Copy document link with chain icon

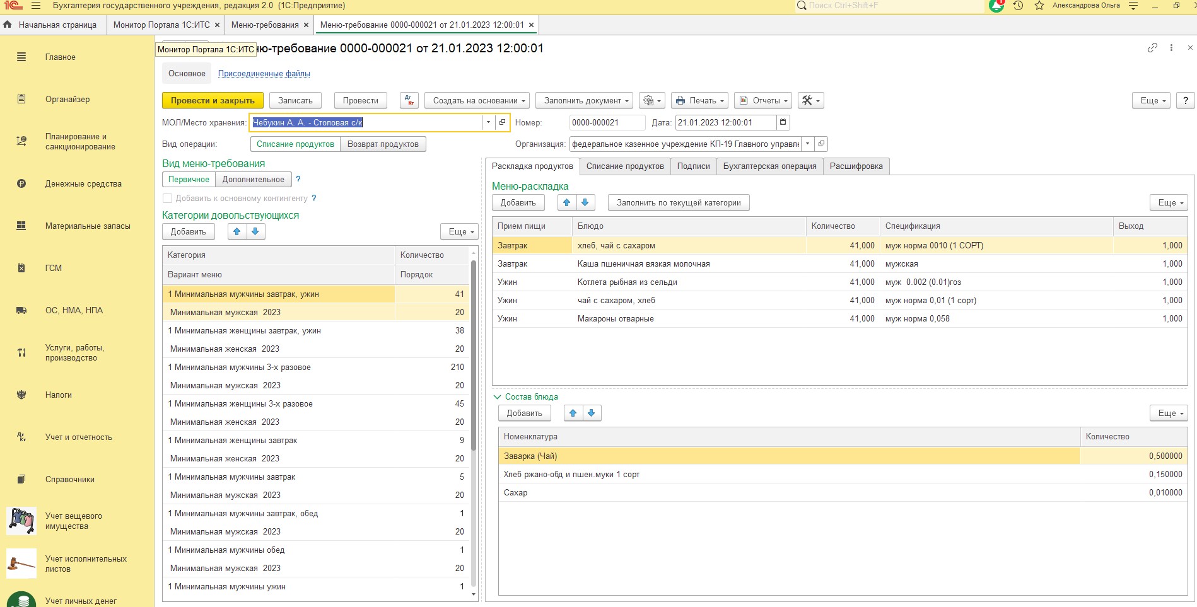click(x=1152, y=48)
